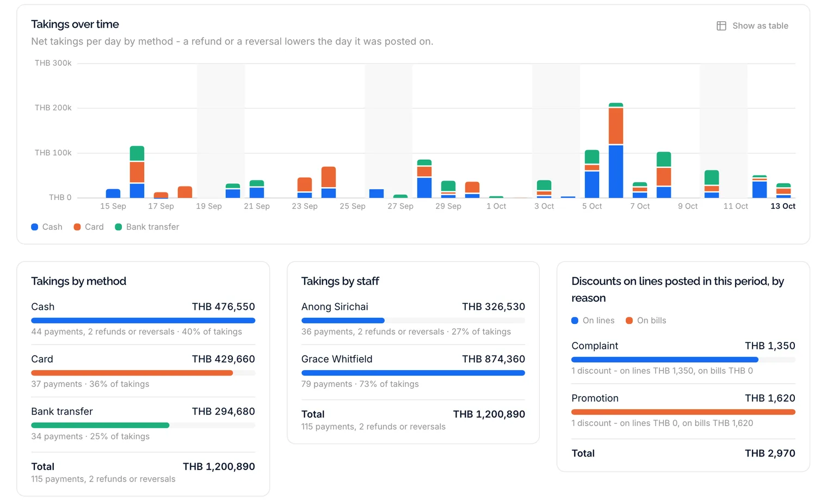Click the Show as table button
The width and height of the screenshot is (827, 500).
[752, 26]
